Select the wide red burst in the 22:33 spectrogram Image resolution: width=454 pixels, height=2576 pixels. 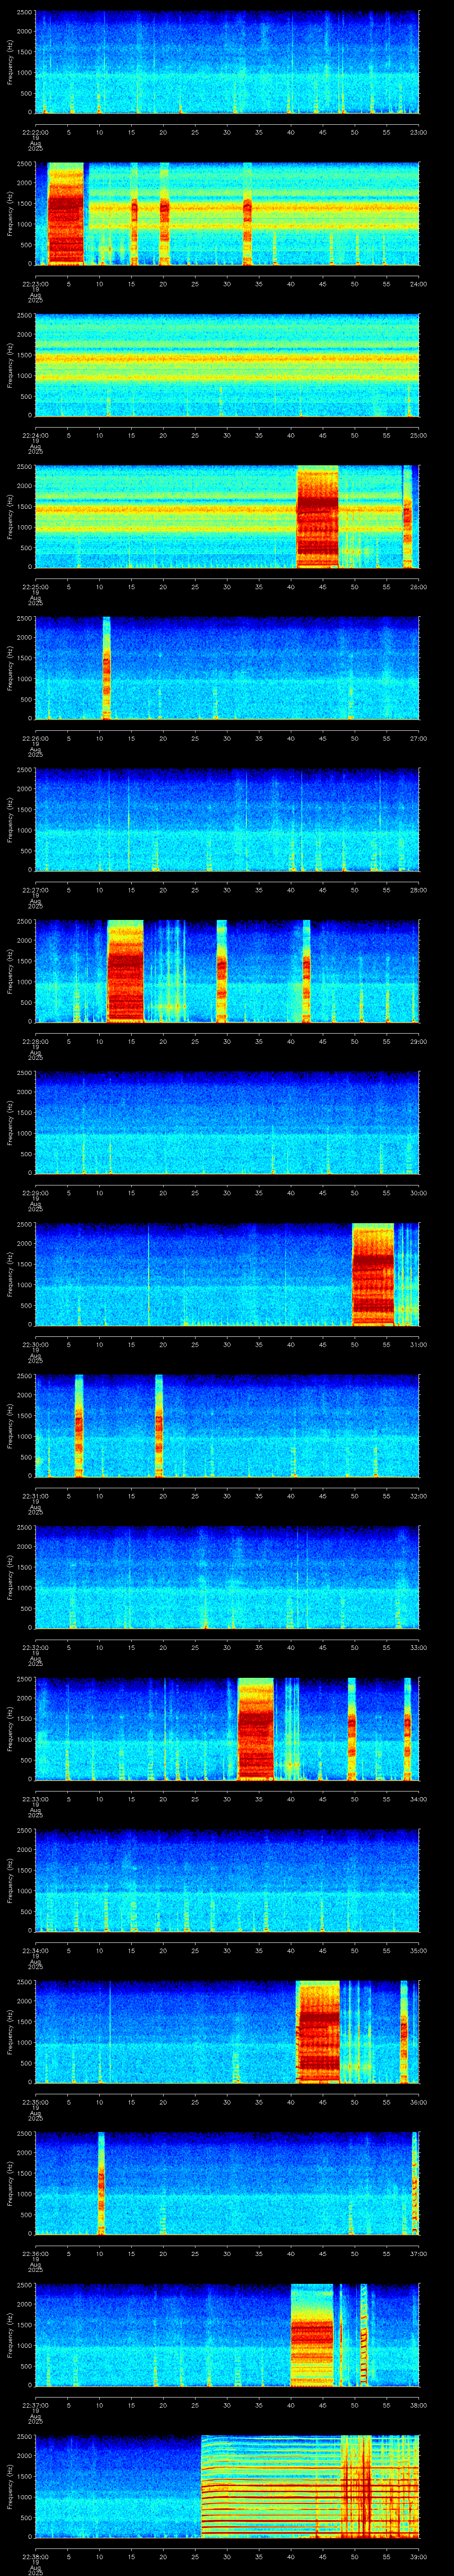[255, 1728]
